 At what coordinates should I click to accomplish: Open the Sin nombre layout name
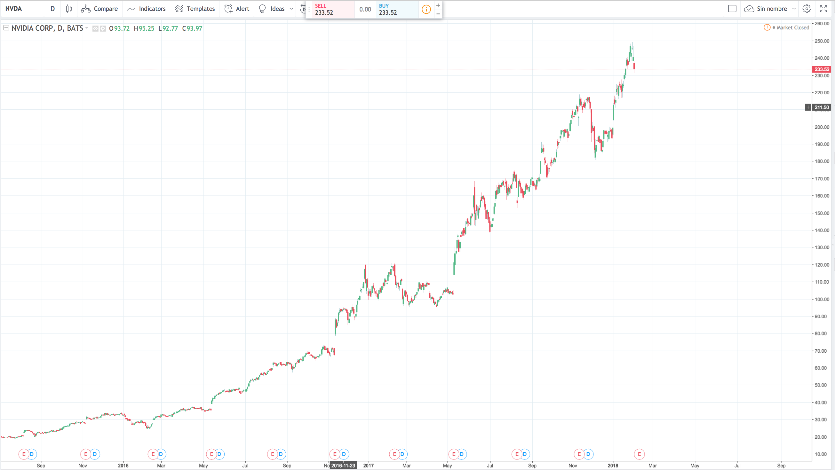click(x=772, y=9)
